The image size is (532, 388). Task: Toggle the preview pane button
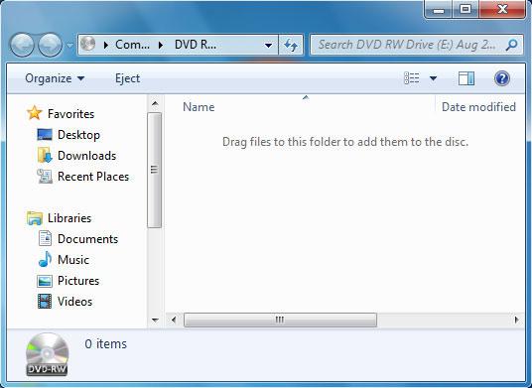pyautogui.click(x=466, y=78)
